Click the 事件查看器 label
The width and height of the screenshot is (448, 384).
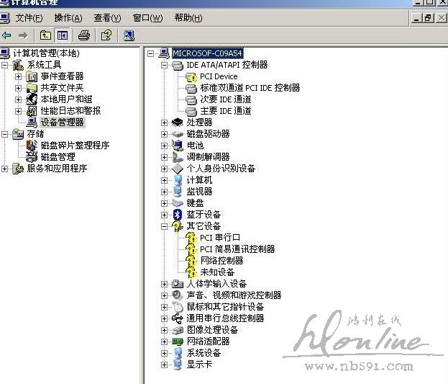coord(62,76)
